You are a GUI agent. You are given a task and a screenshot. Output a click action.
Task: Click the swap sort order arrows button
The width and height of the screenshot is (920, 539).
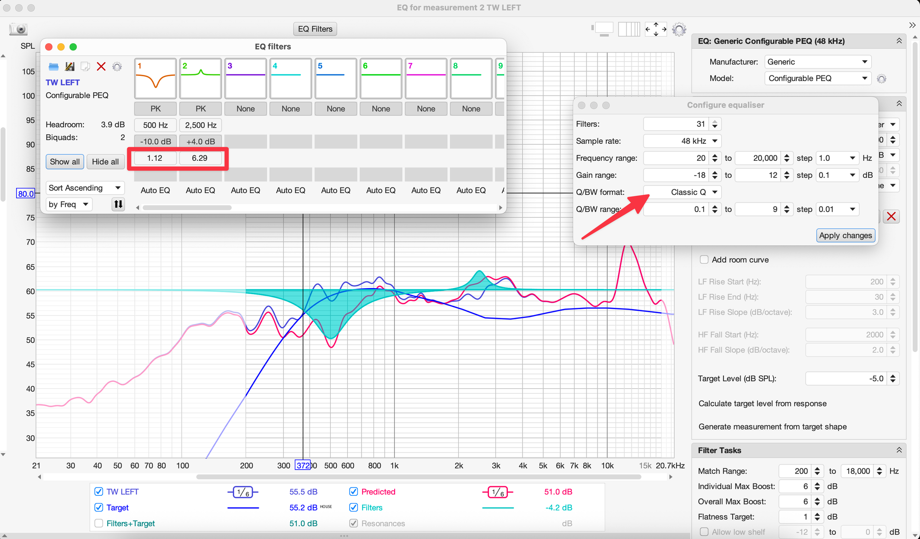[x=118, y=204]
